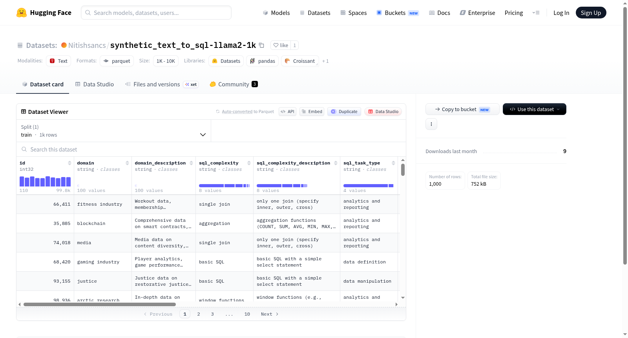628x338 pixels.
Task: Select the 'blockchain' domain cell
Action: [103, 223]
